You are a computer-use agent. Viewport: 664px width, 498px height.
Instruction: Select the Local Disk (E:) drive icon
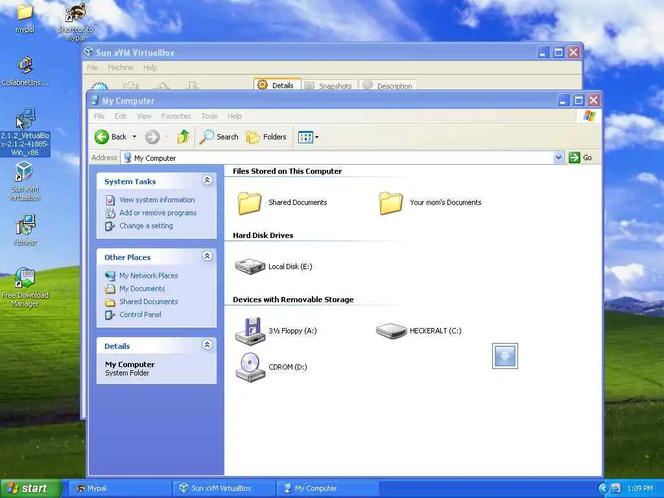pos(250,267)
